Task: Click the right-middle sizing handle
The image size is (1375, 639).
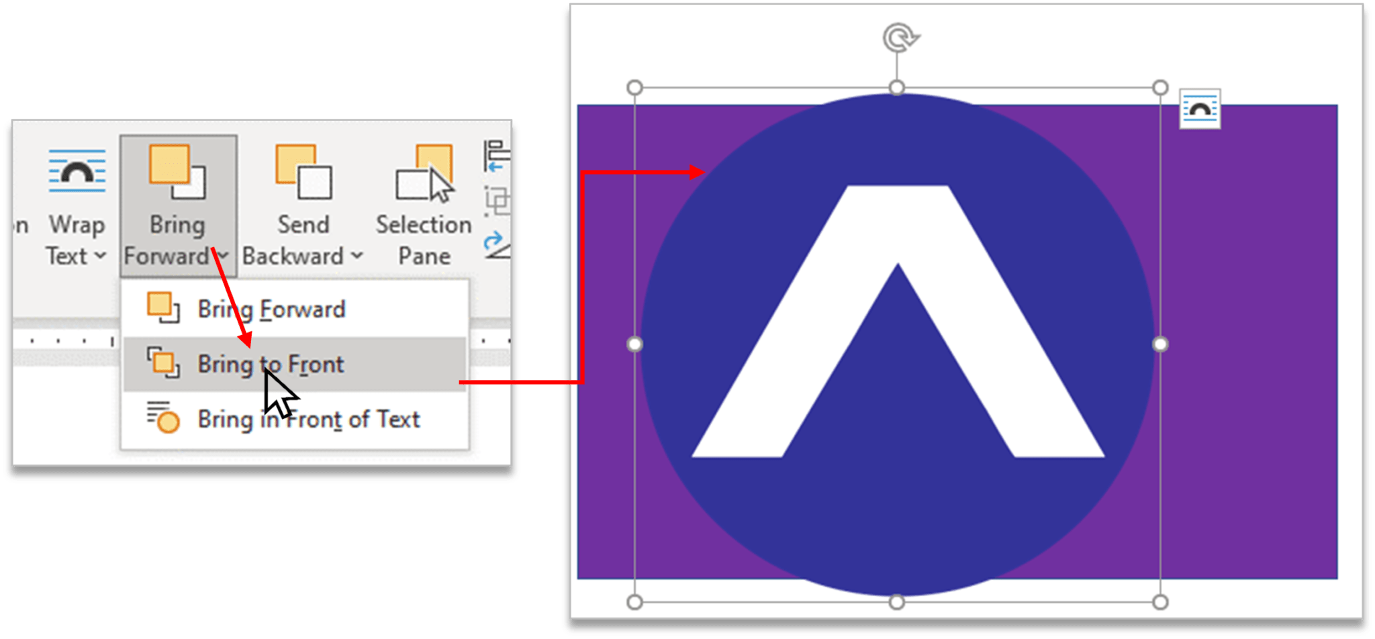Action: pyautogui.click(x=1159, y=344)
